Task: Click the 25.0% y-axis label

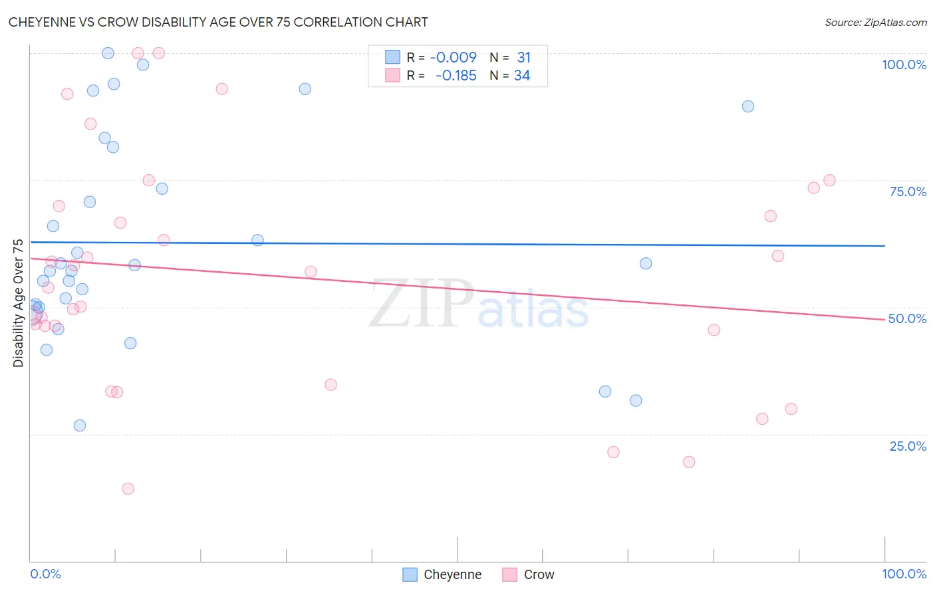Action: (x=908, y=446)
